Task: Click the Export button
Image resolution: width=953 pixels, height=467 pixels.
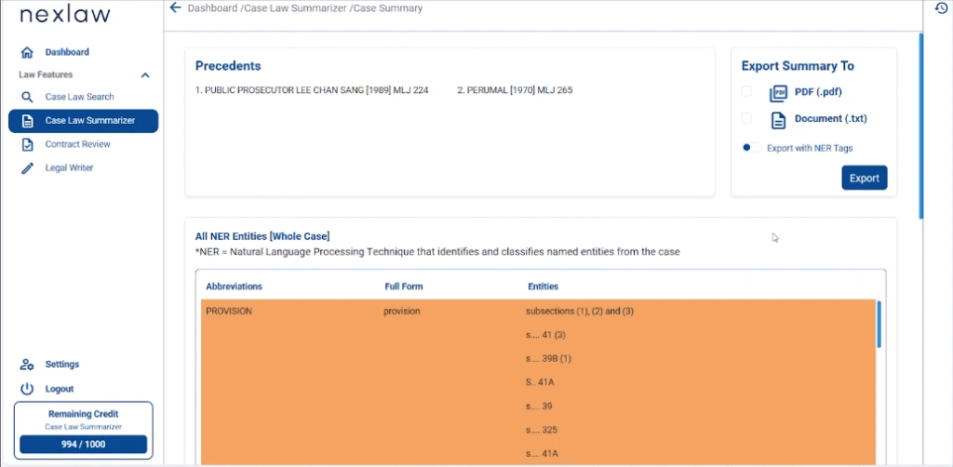Action: [x=865, y=178]
